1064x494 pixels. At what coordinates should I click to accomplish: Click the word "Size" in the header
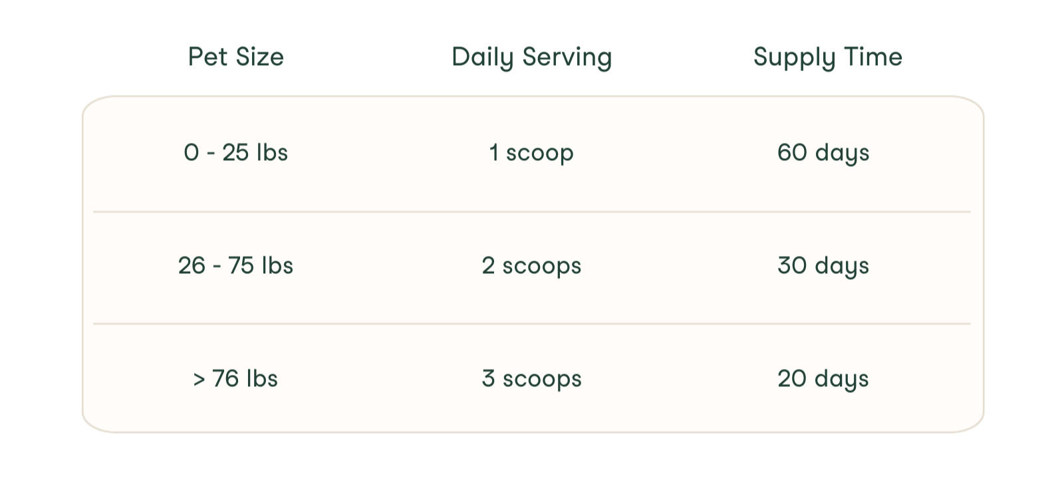click(259, 57)
